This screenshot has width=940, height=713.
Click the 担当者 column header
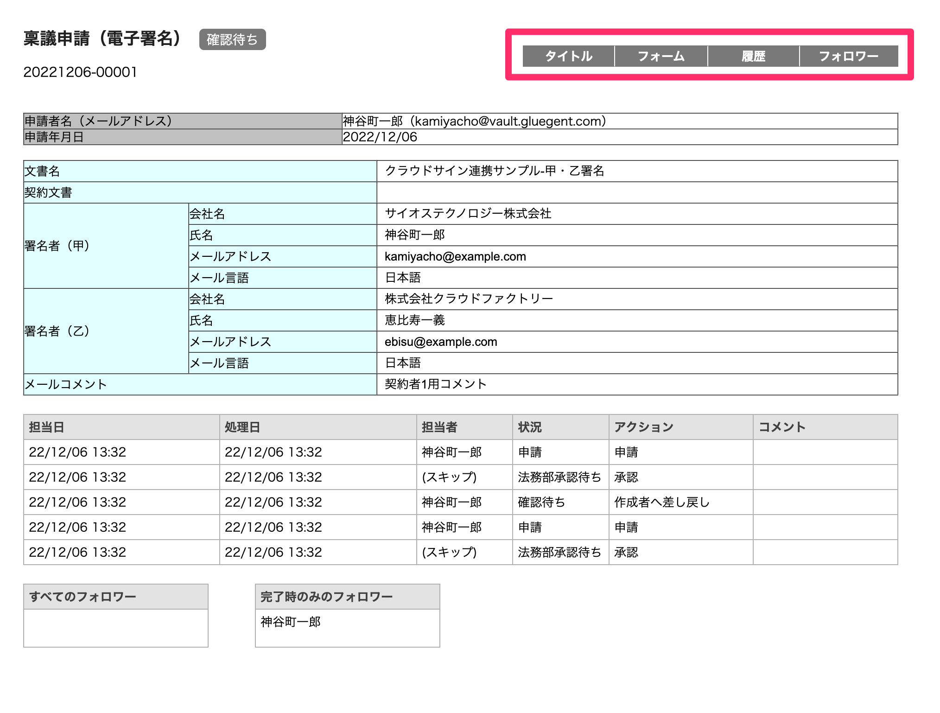click(464, 427)
